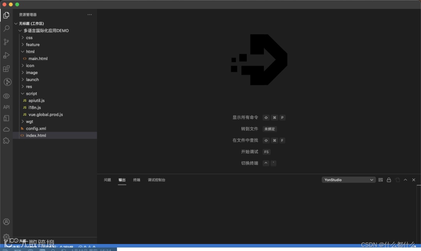The height and width of the screenshot is (251, 421).
Task: Click the 切换终端 shortcut label
Action: 249,163
